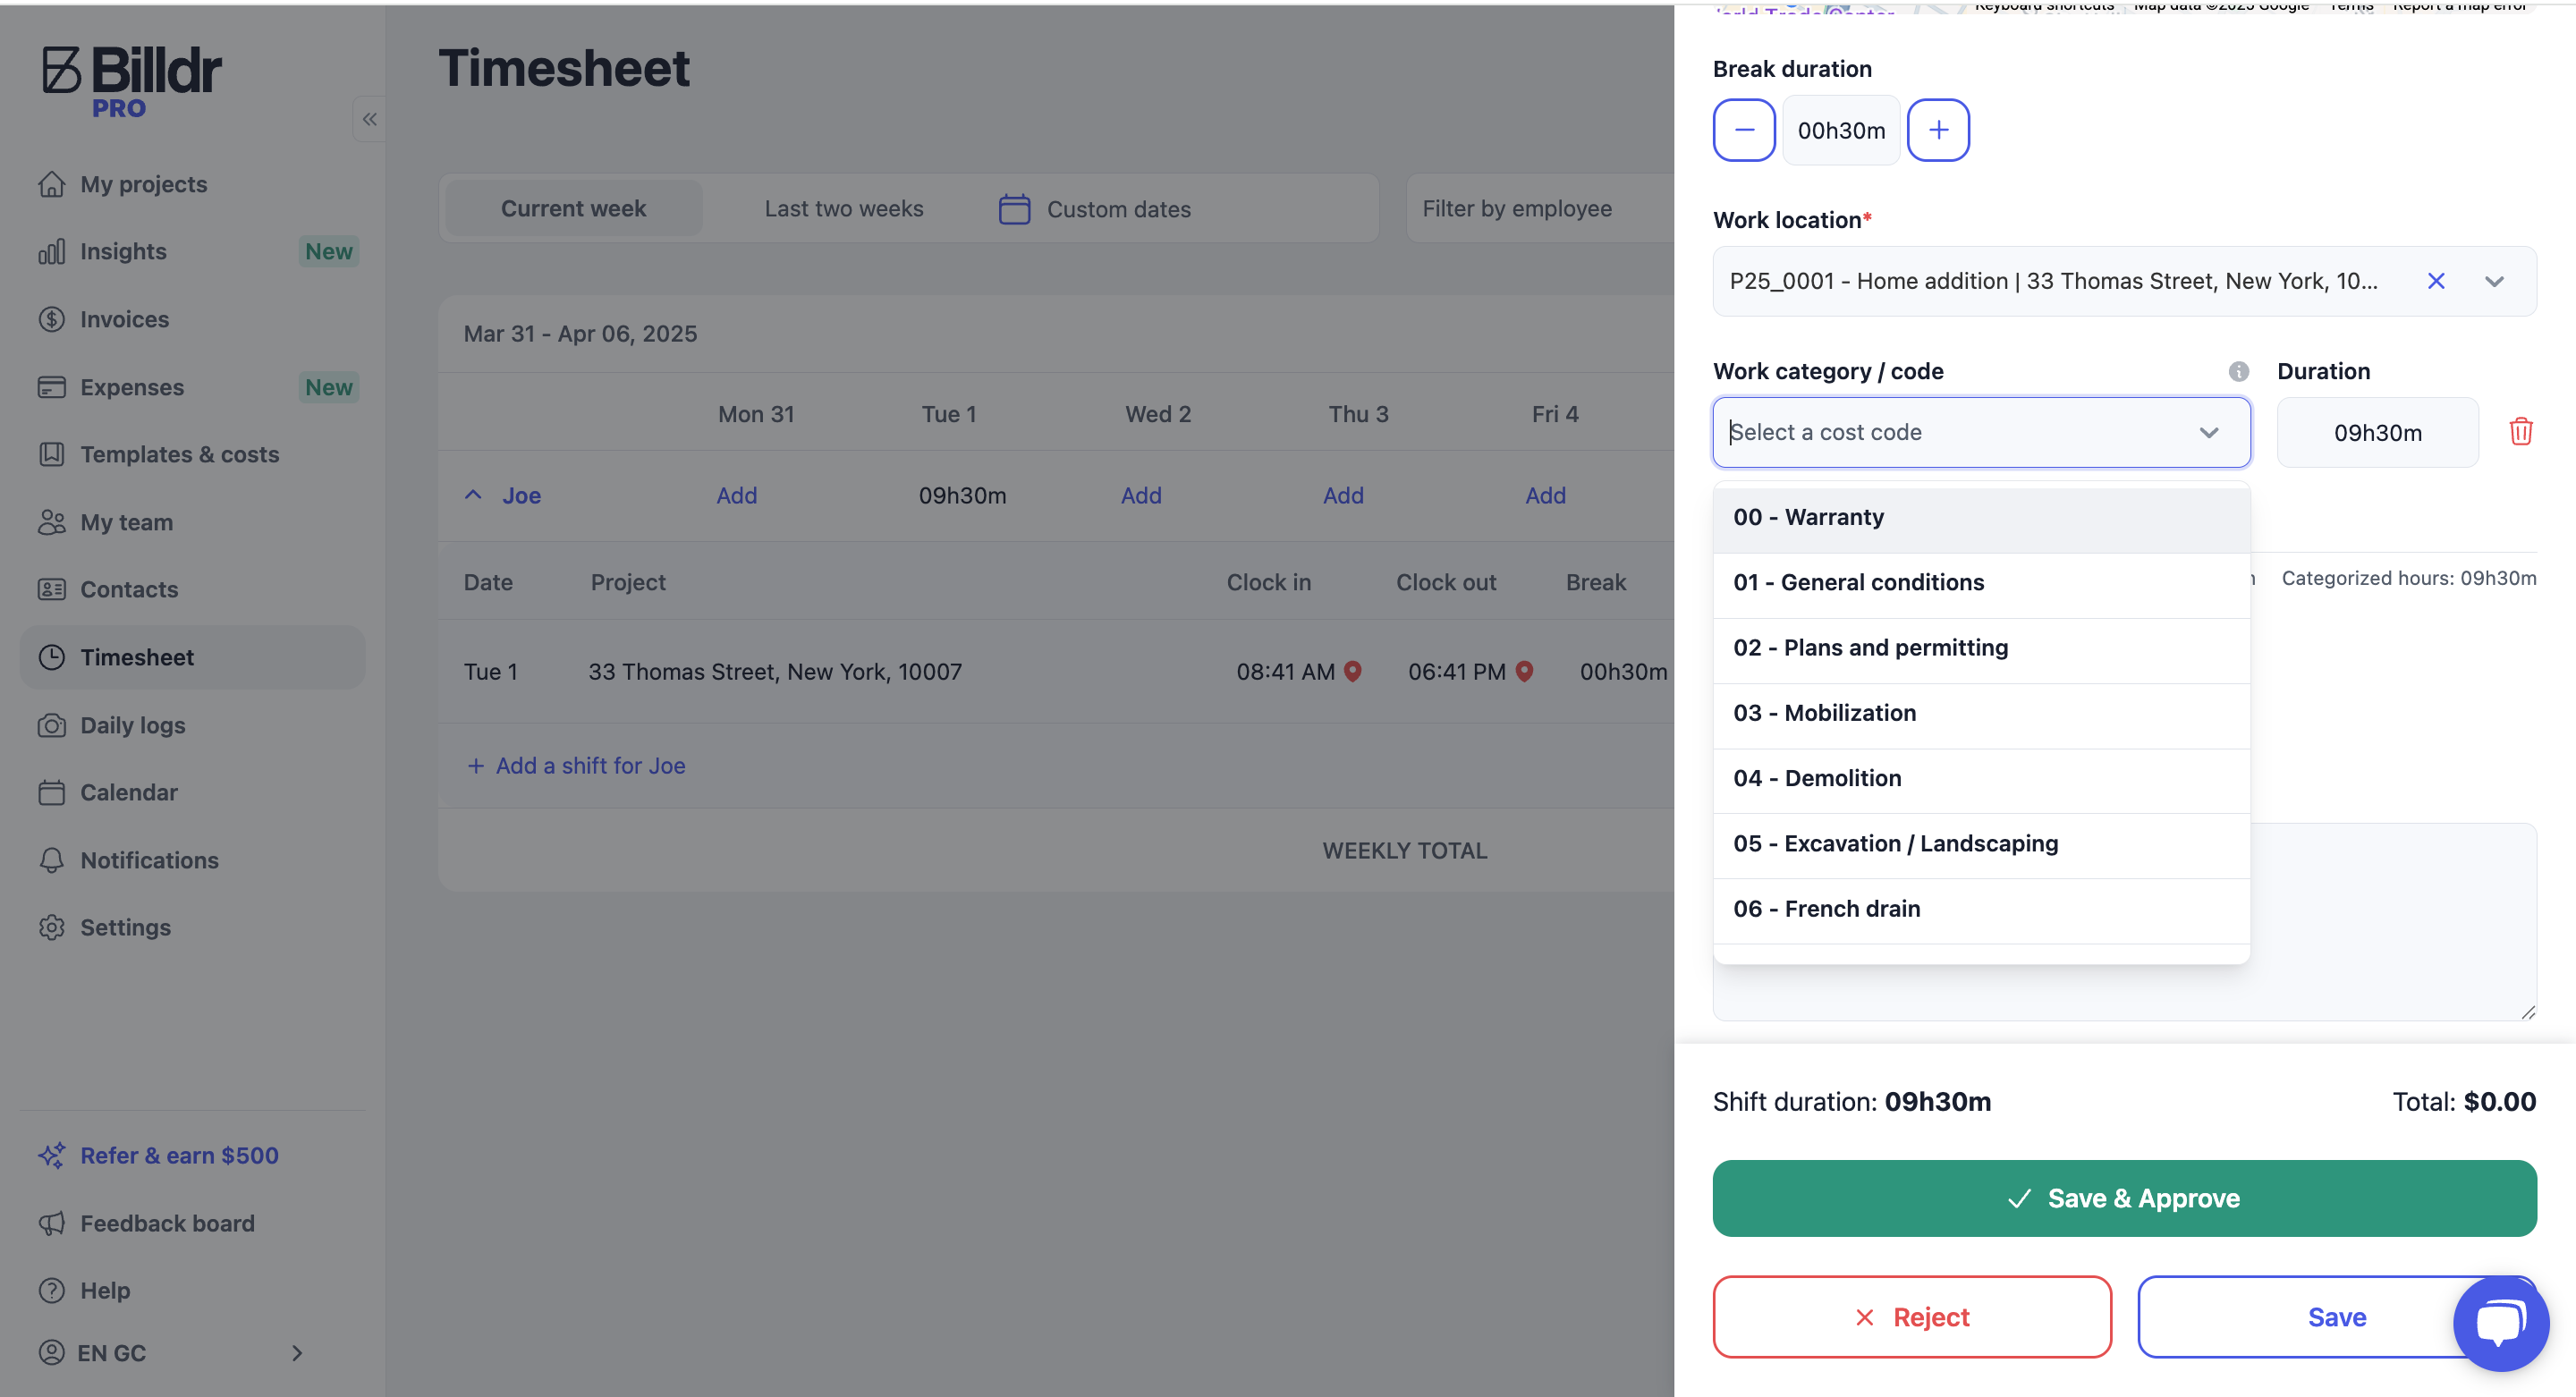Open My projects from sidebar

pyautogui.click(x=143, y=184)
